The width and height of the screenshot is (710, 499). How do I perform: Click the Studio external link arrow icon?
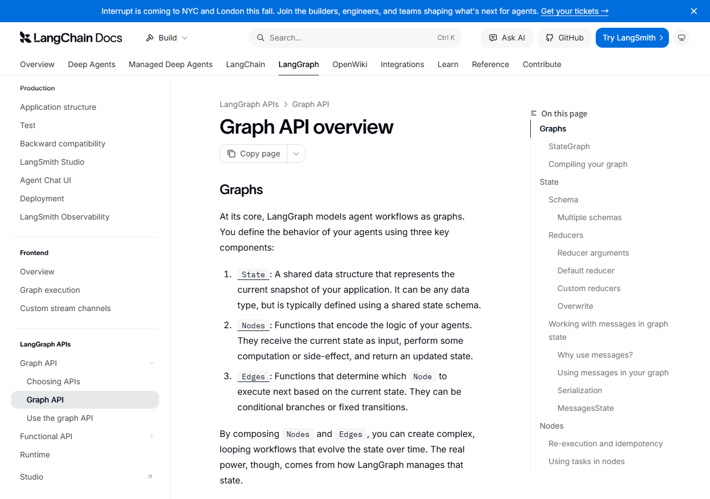coord(149,477)
